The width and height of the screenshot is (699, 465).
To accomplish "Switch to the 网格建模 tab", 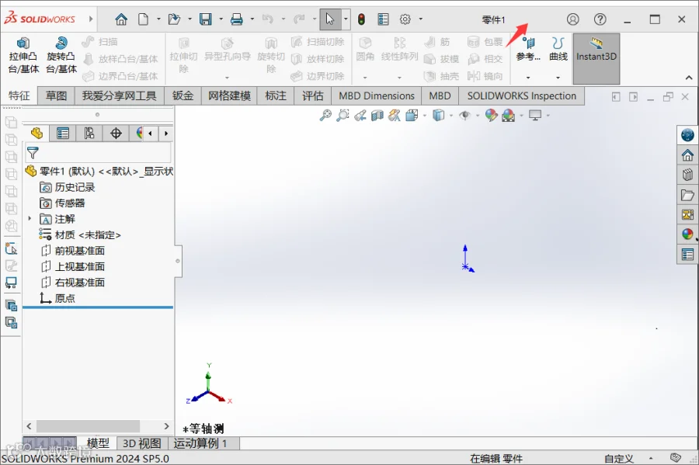I will [230, 95].
